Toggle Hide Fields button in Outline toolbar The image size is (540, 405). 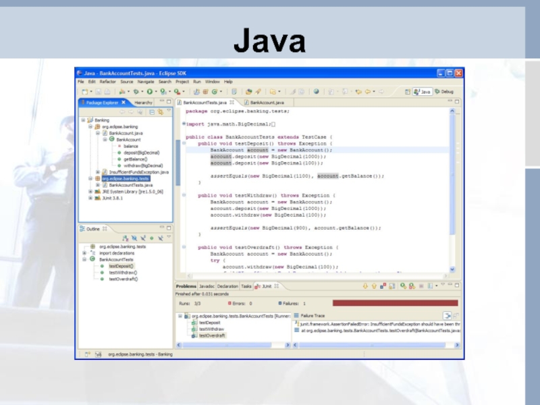pyautogui.click(x=134, y=238)
